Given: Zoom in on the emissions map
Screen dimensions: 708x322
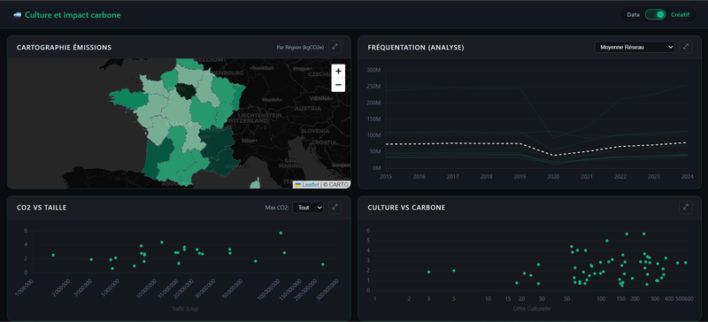Looking at the screenshot, I should pyautogui.click(x=338, y=71).
